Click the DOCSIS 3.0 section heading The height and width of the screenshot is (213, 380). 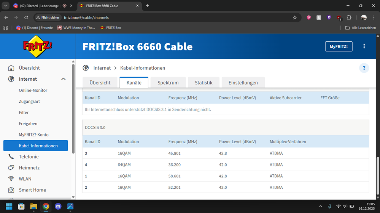[95, 127]
